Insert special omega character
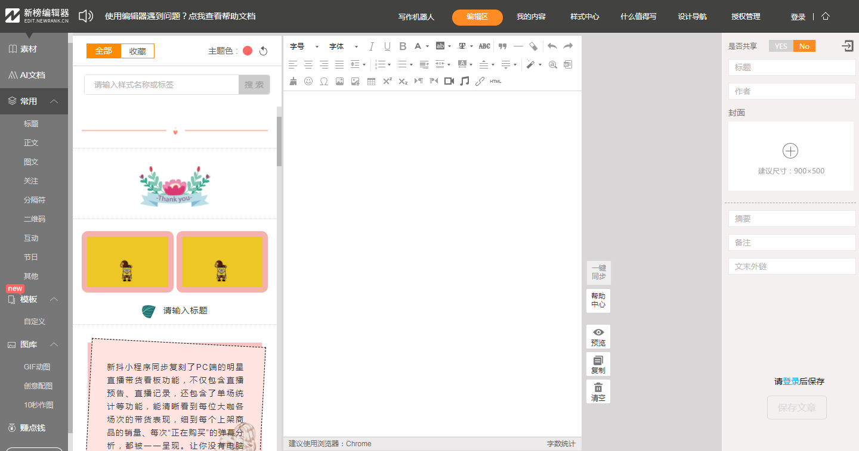The height and width of the screenshot is (451, 859). point(324,81)
